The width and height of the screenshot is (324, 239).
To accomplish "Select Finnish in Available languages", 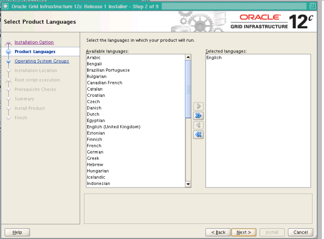I will [136, 140].
